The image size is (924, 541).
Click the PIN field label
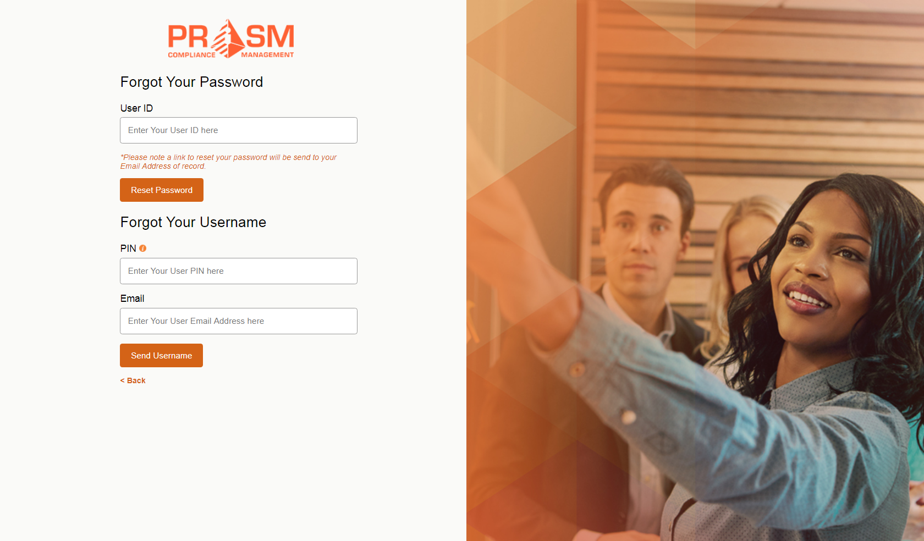[x=128, y=249]
